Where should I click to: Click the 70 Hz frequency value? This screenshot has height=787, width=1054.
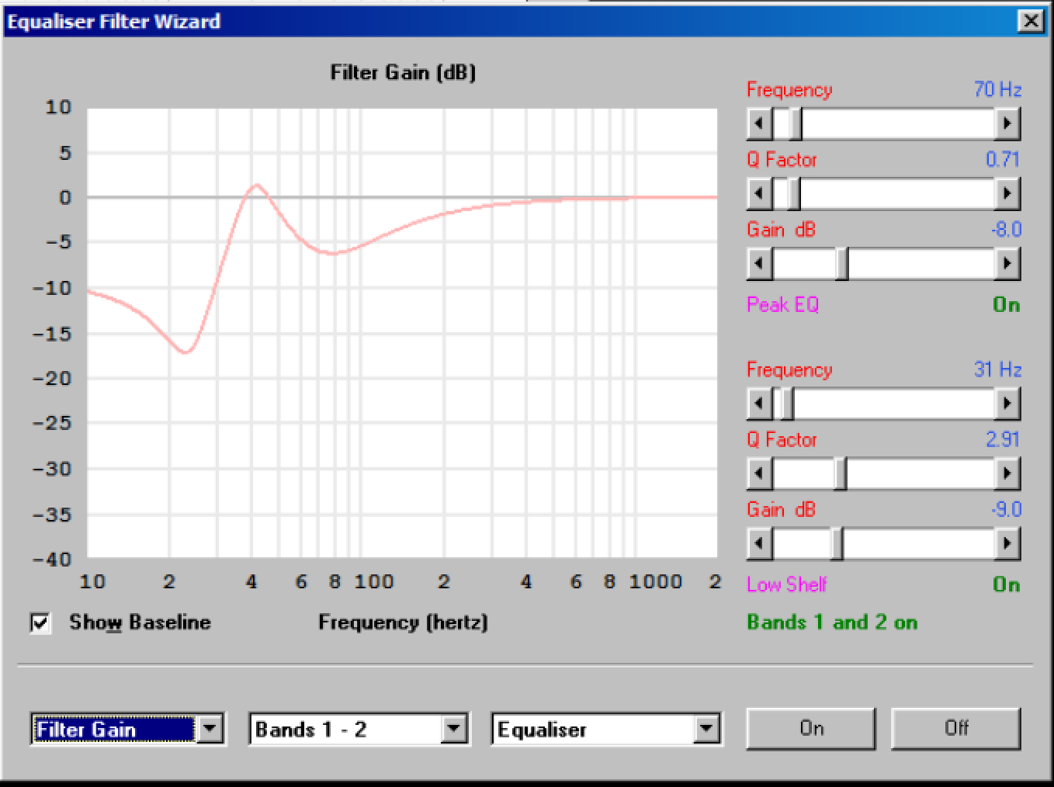pos(997,89)
